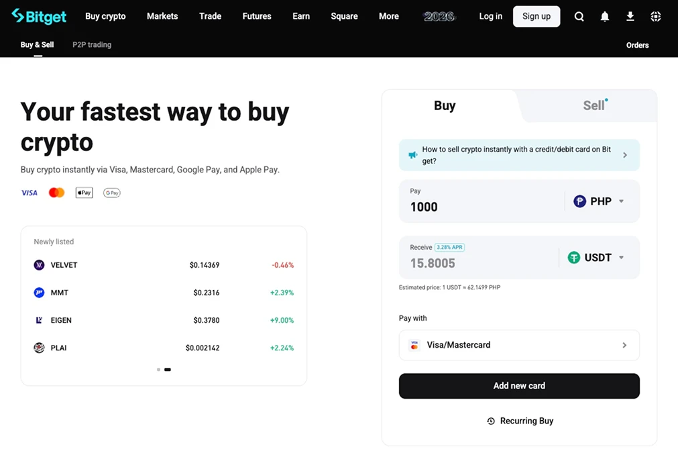678x453 pixels.
Task: Open the PHP currency dropdown arrow
Action: coord(622,201)
